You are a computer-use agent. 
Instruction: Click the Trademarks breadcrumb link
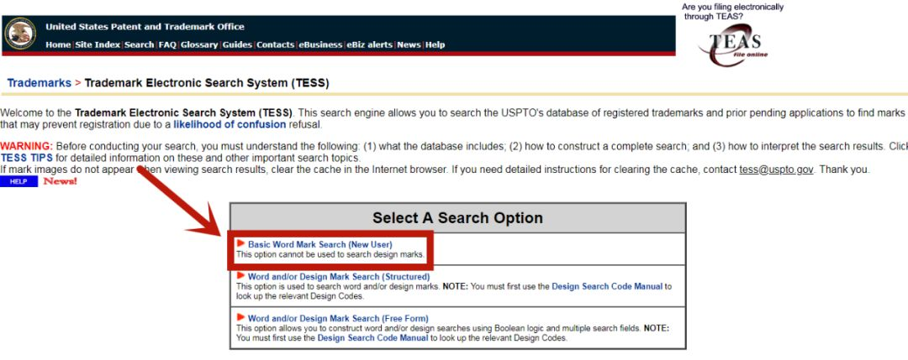pos(39,83)
